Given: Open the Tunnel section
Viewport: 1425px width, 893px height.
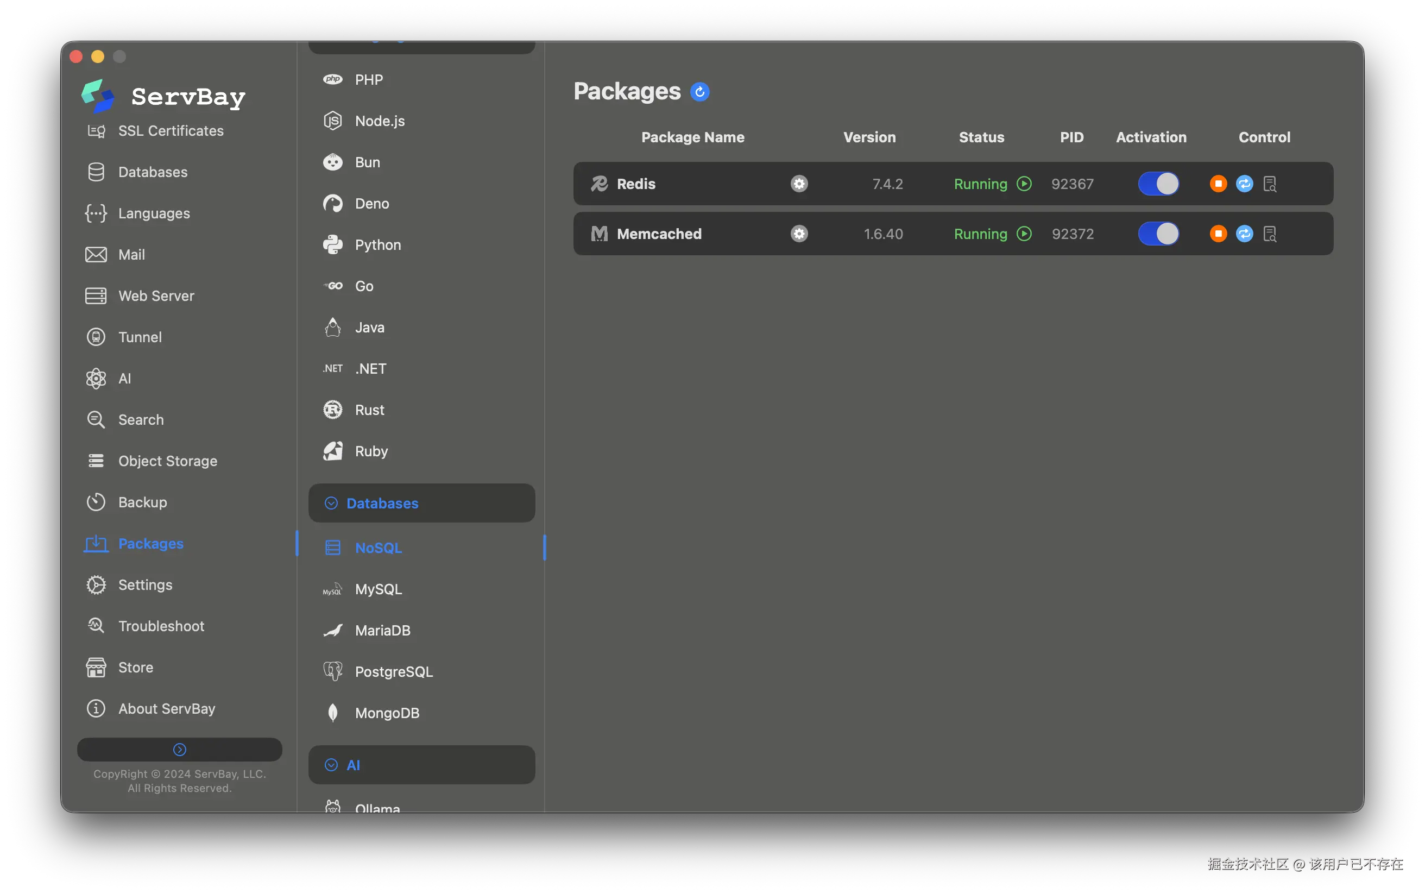Looking at the screenshot, I should click(124, 337).
